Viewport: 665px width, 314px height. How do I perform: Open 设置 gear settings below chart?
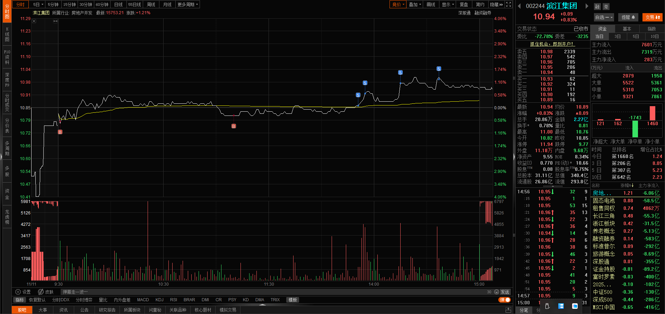(x=23, y=292)
